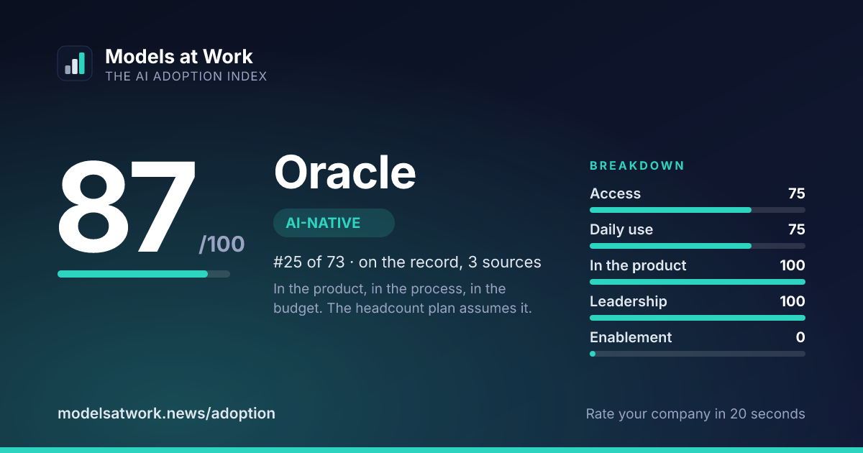Click the BREAKDOWN section header
The height and width of the screenshot is (453, 863).
point(637,166)
